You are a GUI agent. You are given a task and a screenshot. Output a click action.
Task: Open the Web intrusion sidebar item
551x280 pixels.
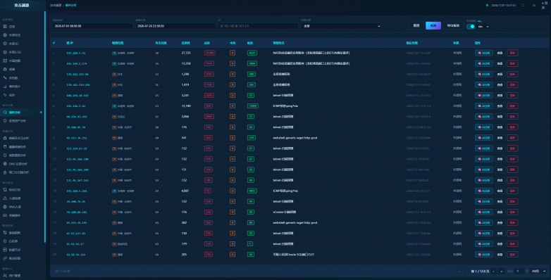click(x=15, y=207)
